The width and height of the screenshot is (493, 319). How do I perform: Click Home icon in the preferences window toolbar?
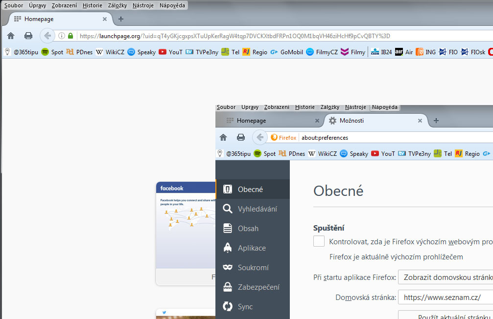coord(223,137)
